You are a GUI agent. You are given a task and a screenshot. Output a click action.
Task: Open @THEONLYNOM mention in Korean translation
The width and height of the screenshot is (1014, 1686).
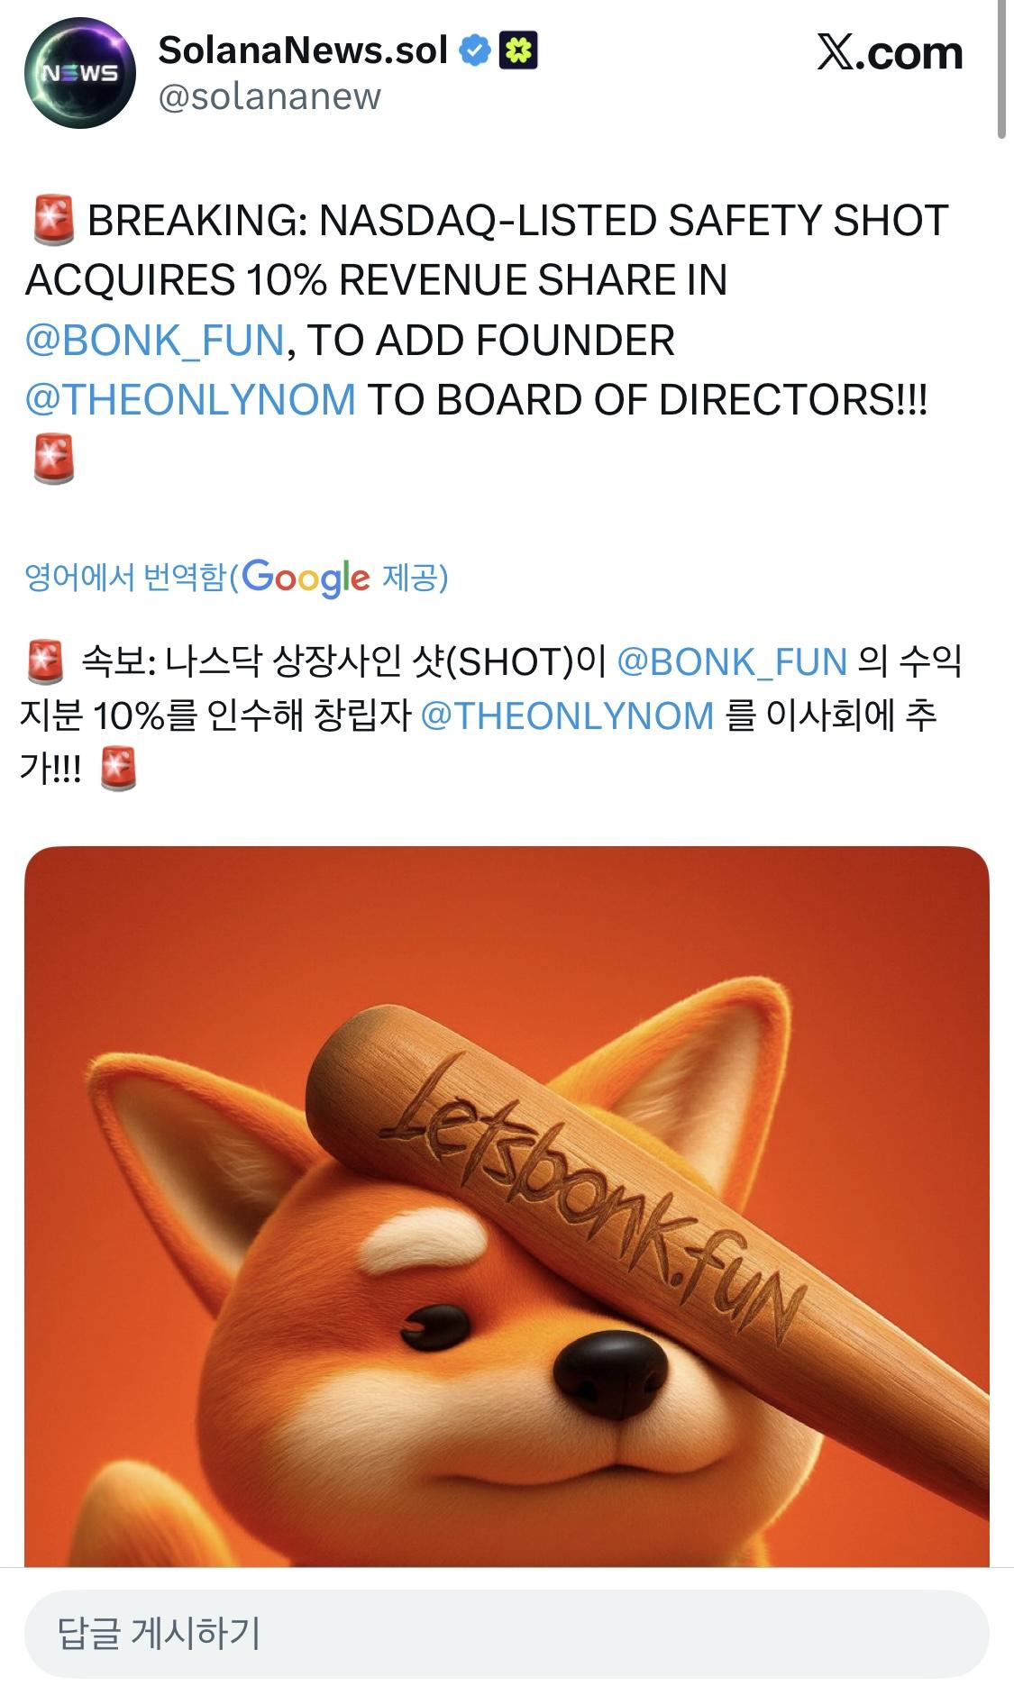(567, 715)
